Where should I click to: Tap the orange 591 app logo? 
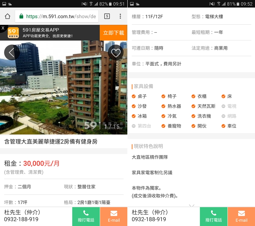coord(13,32)
